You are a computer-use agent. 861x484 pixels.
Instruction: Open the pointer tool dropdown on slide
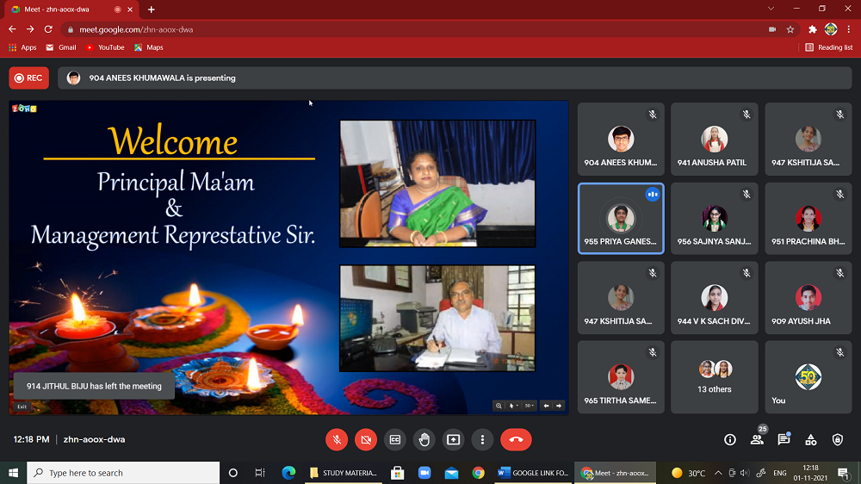[x=514, y=406]
